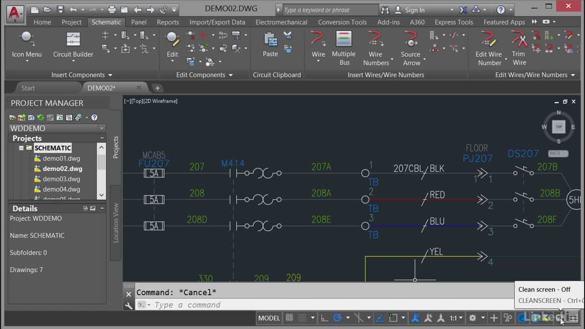Open the Location View side tab
Viewport: 585px width, 329px height.
pyautogui.click(x=116, y=223)
